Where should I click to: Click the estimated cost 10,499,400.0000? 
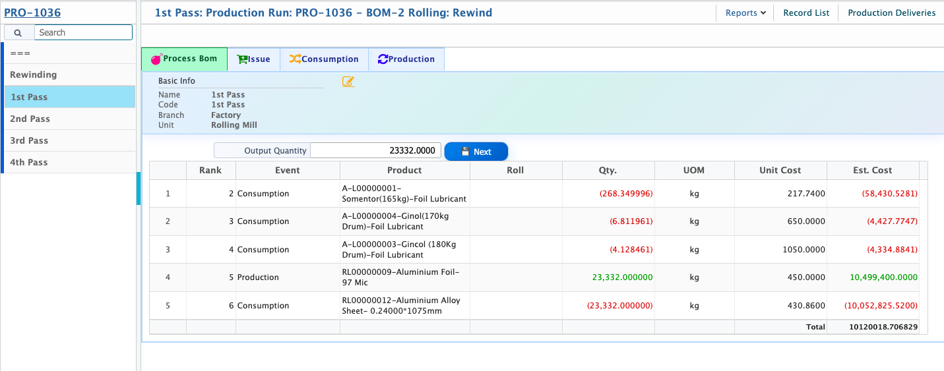pos(884,277)
